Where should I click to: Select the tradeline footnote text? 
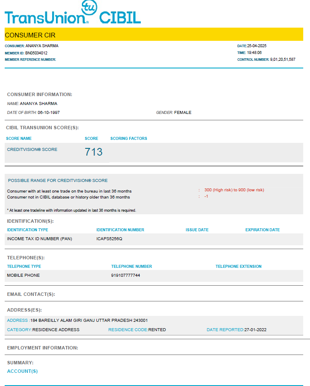point(72,210)
